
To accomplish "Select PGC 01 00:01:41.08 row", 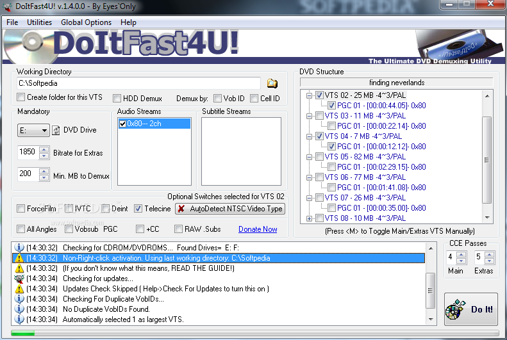I will click(381, 188).
